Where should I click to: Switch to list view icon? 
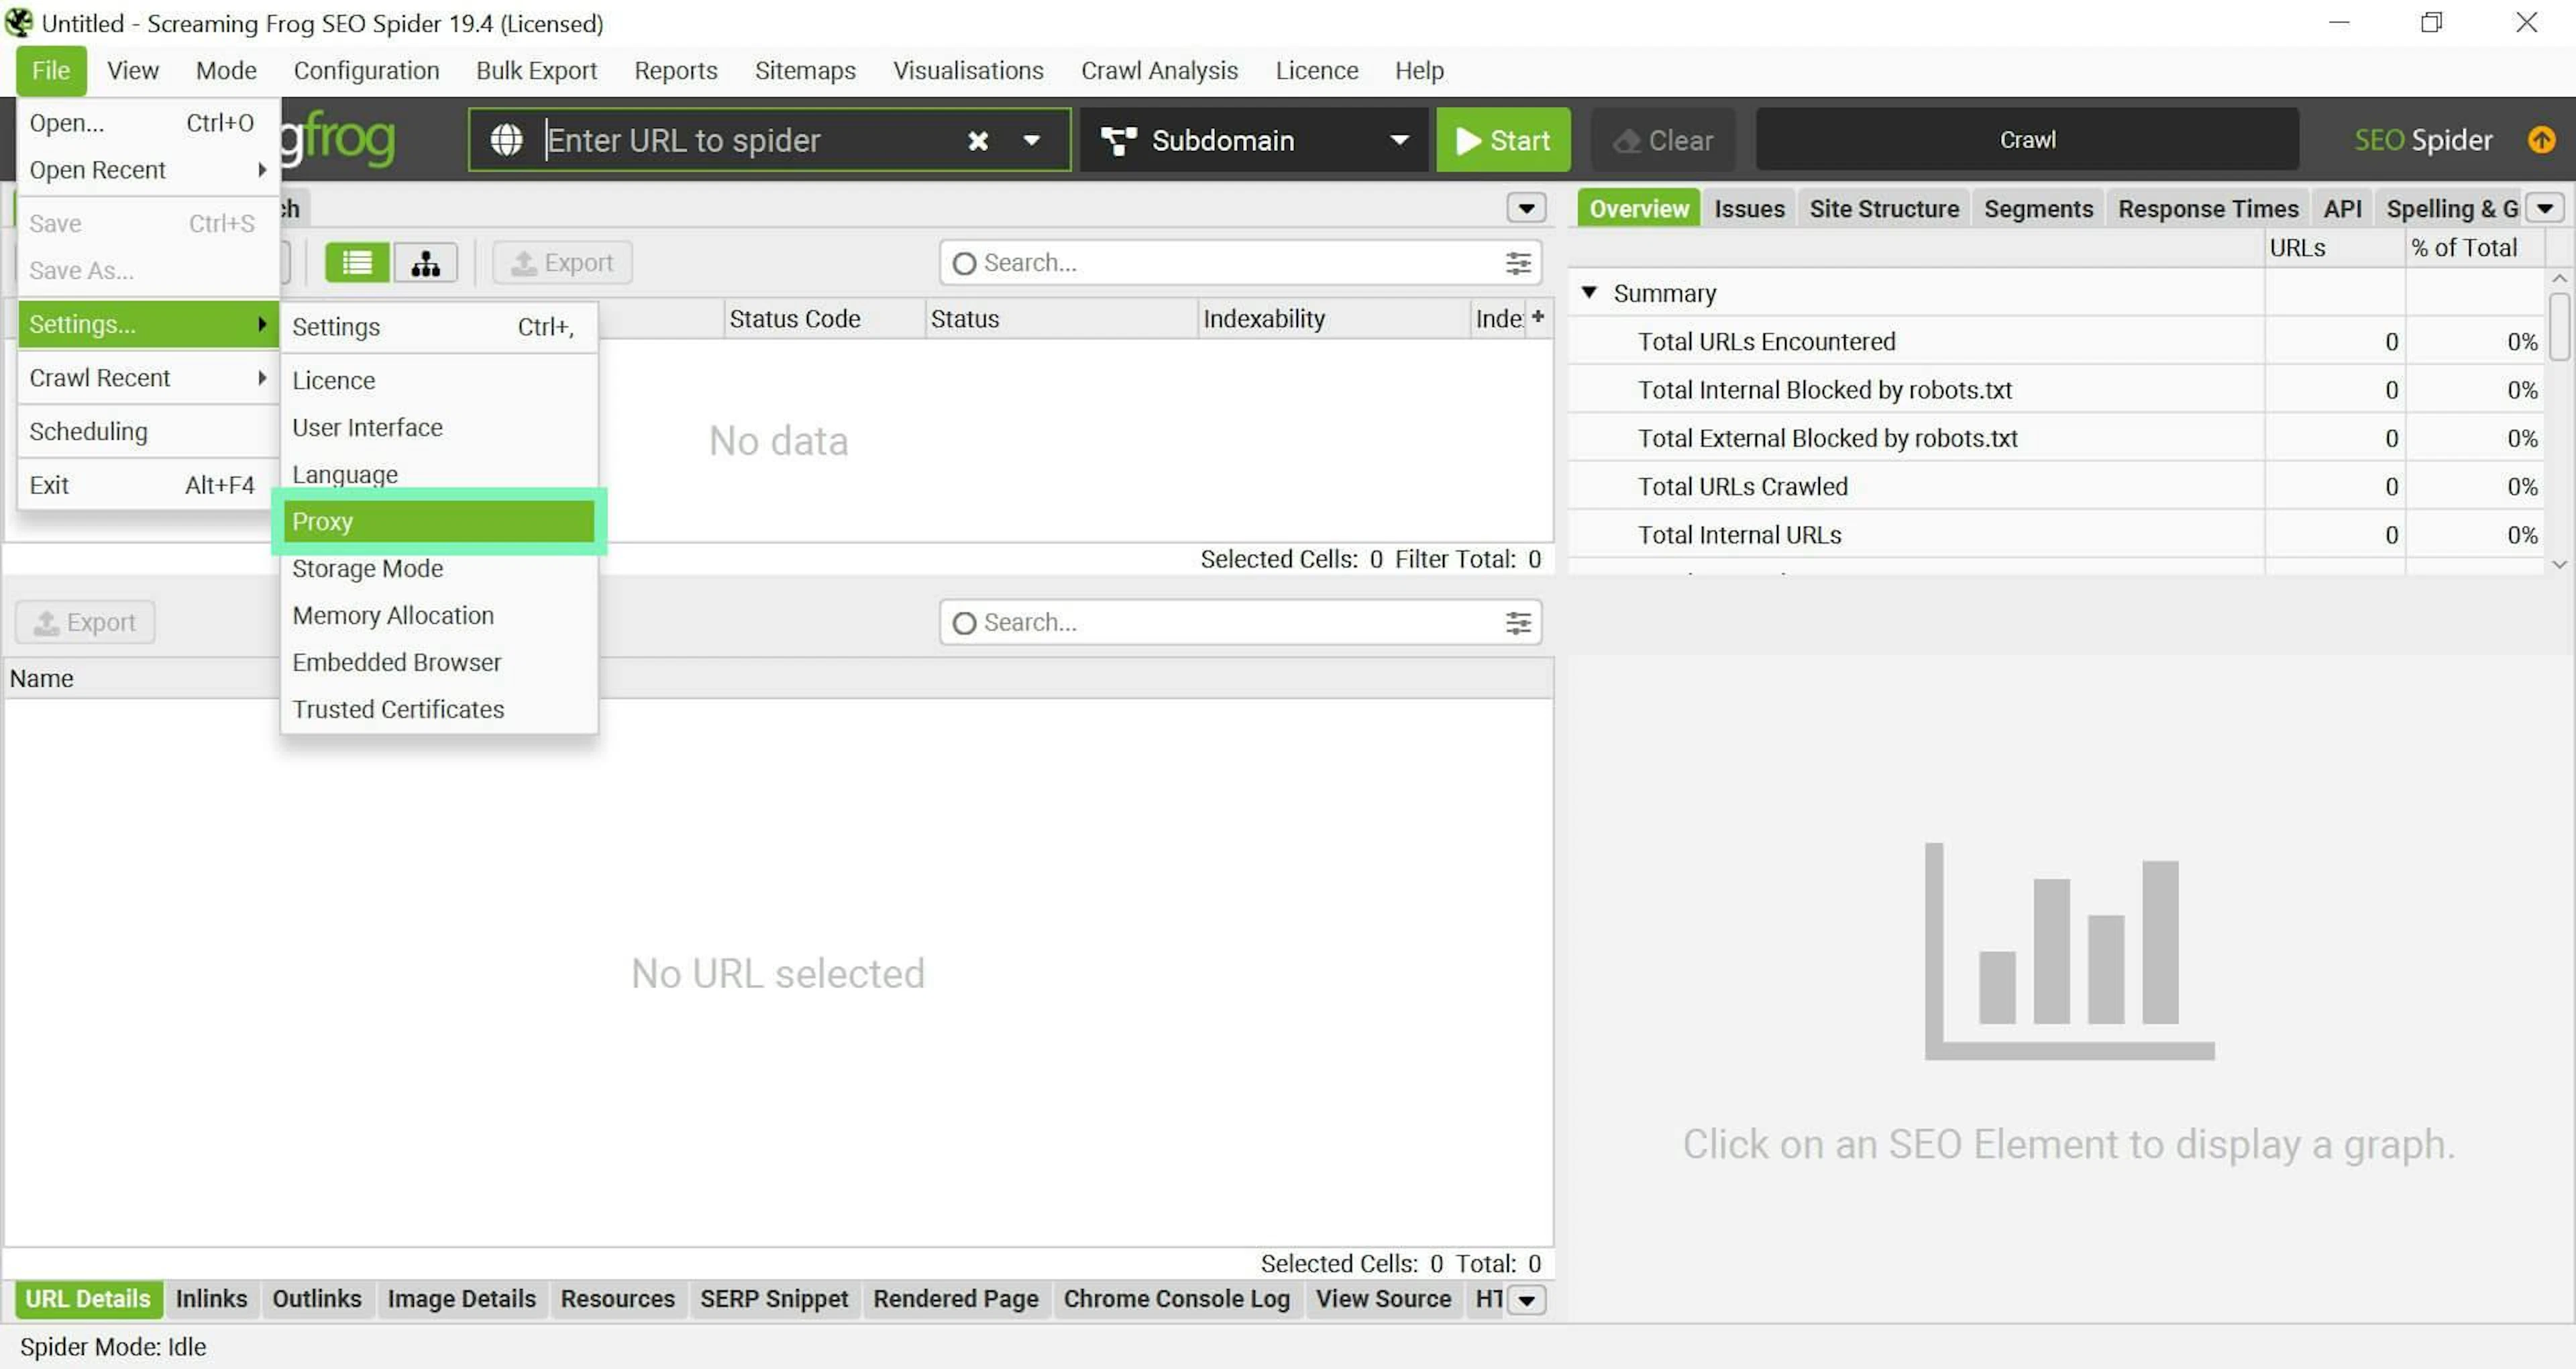(357, 262)
